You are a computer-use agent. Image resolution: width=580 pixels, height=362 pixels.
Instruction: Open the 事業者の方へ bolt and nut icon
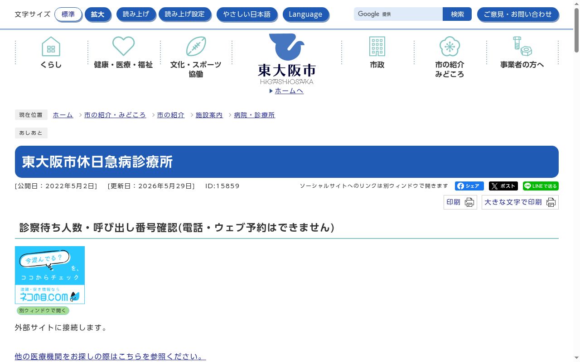coord(522,46)
